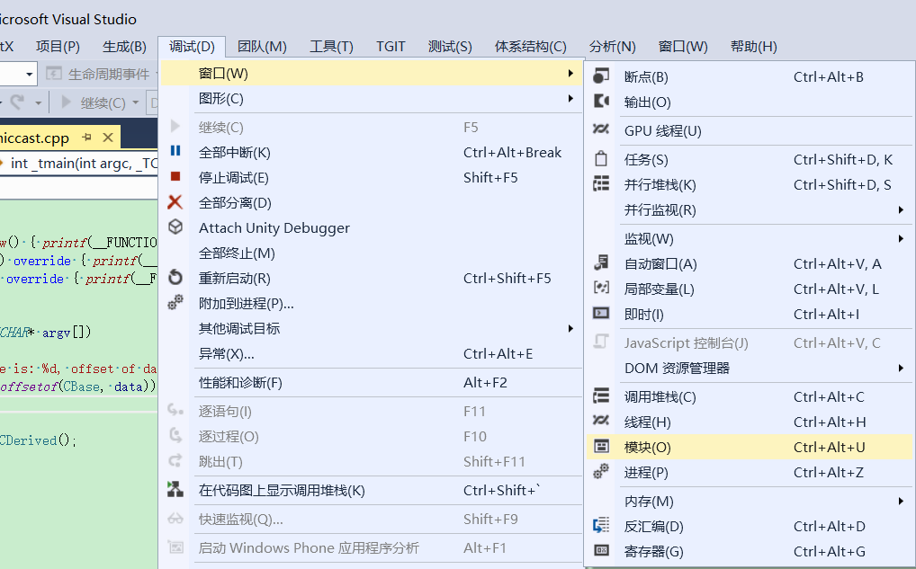
Task: Click the Tasks clipboard icon
Action: 601,159
